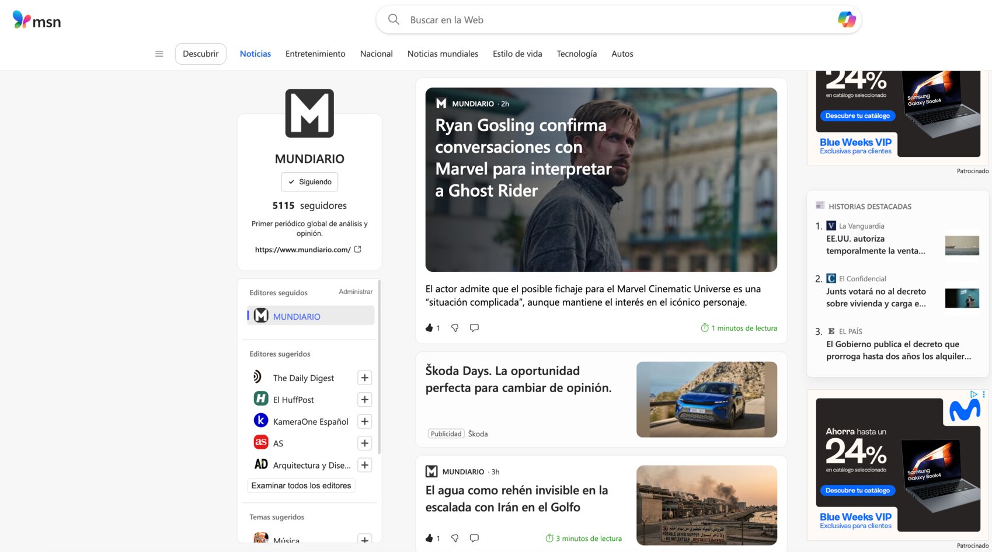The height and width of the screenshot is (552, 992).
Task: Switch to Estilo de vida
Action: pyautogui.click(x=517, y=54)
